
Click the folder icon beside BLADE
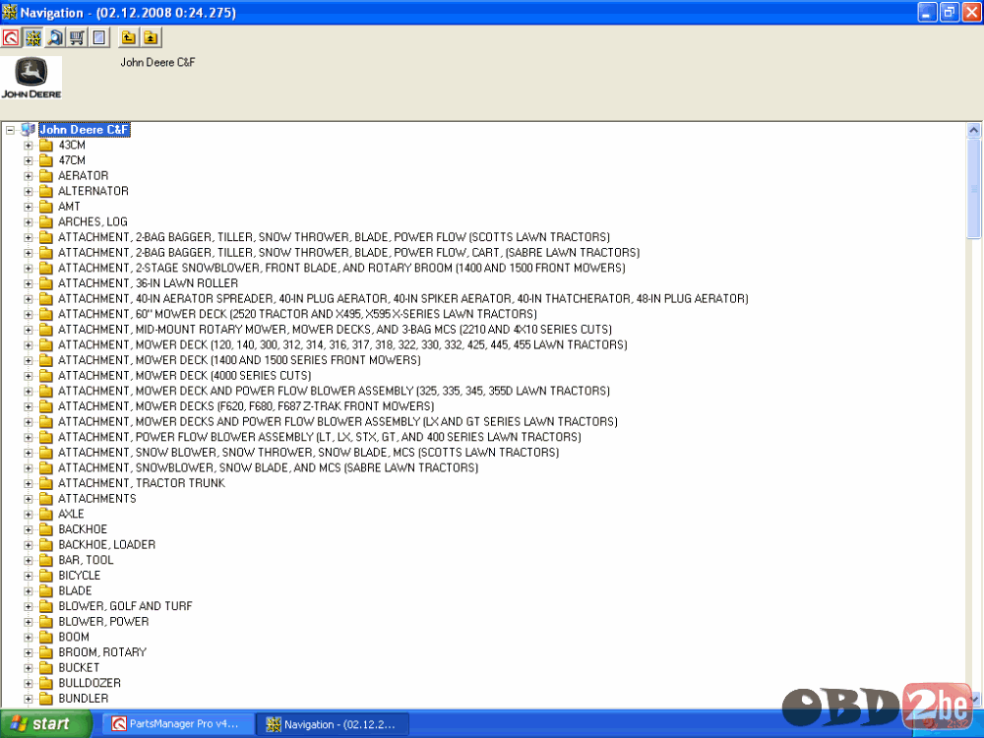coord(46,591)
